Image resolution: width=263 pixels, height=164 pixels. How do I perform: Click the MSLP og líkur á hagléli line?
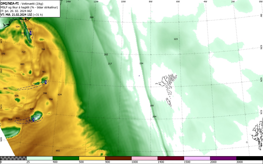tap(29, 7)
